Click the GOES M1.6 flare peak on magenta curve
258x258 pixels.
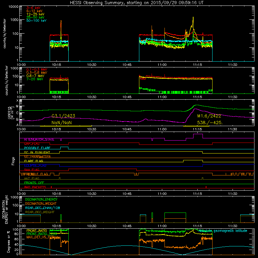(195, 109)
